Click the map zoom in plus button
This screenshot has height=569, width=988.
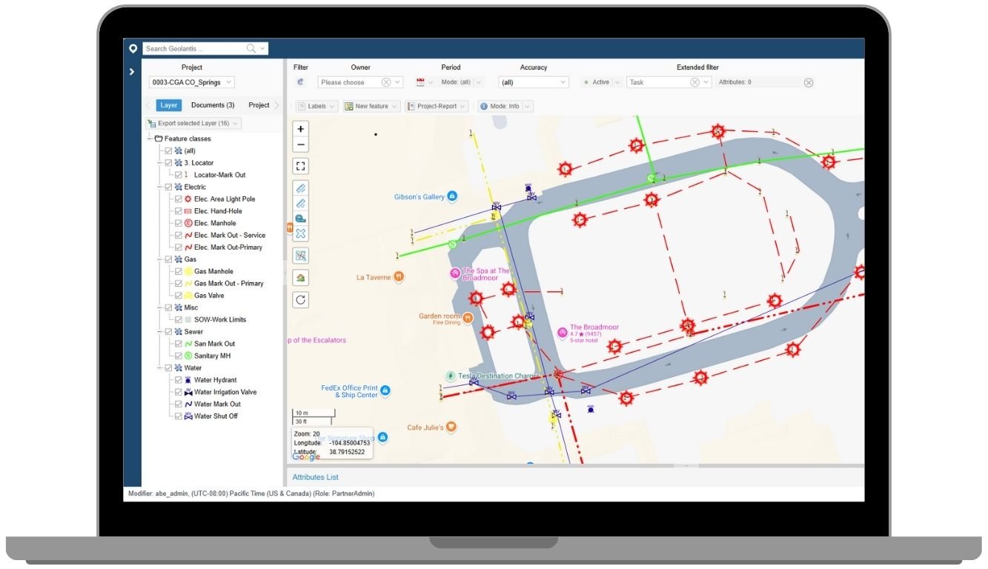[x=301, y=129]
